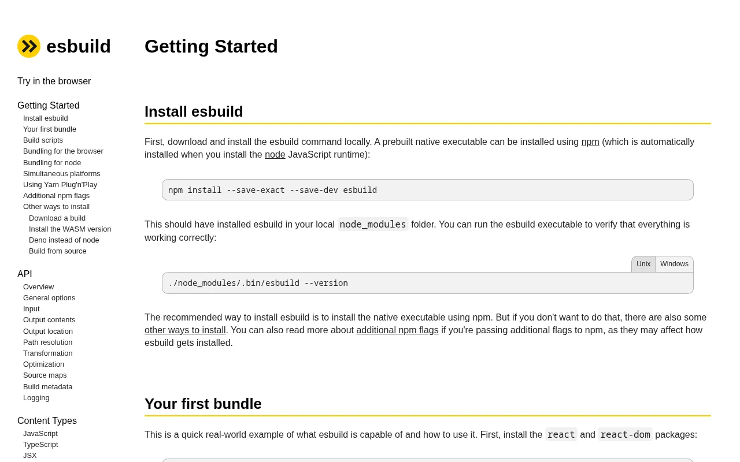Click the Install esbuild section heading

point(194,111)
